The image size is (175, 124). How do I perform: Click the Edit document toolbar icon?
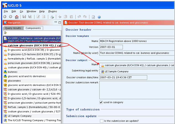click(x=38, y=17)
